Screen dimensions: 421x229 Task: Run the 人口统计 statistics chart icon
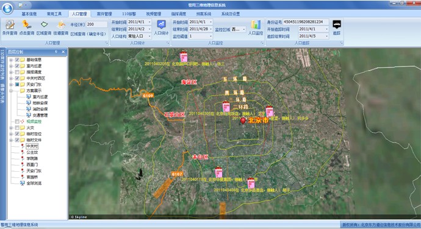161,28
